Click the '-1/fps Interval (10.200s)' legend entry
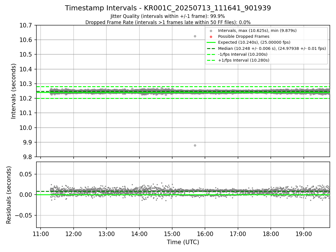This screenshot has height=252, width=336. 243,54
